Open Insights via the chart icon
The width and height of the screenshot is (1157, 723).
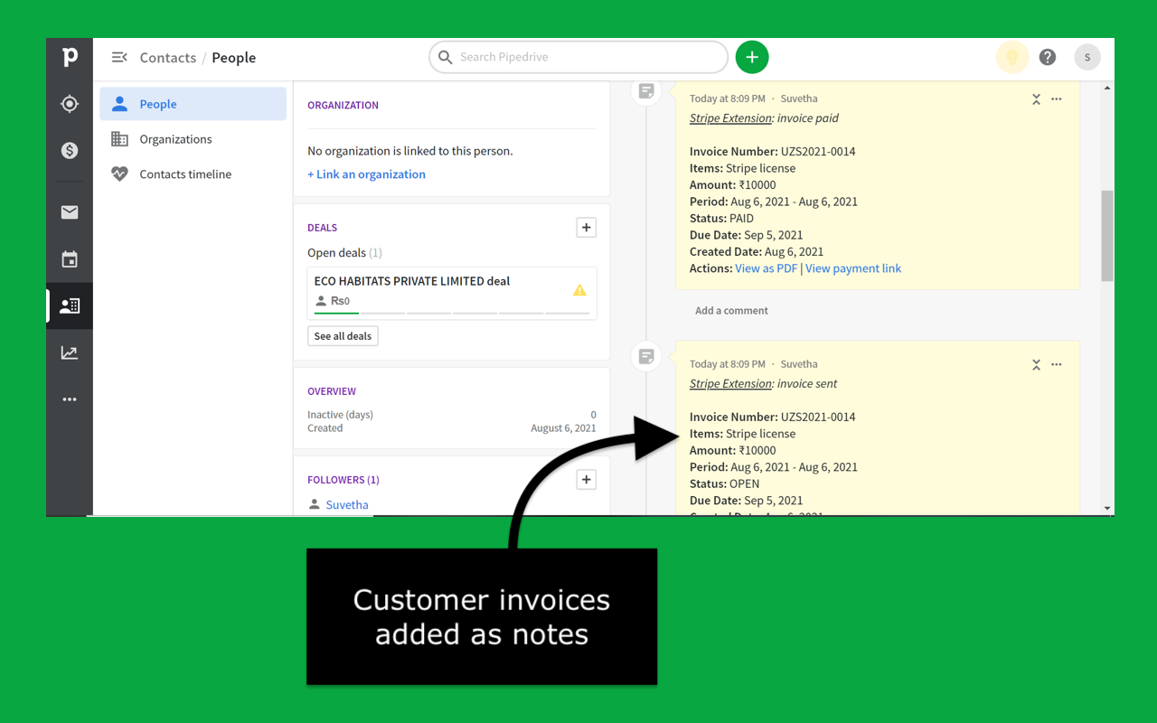pyautogui.click(x=70, y=352)
